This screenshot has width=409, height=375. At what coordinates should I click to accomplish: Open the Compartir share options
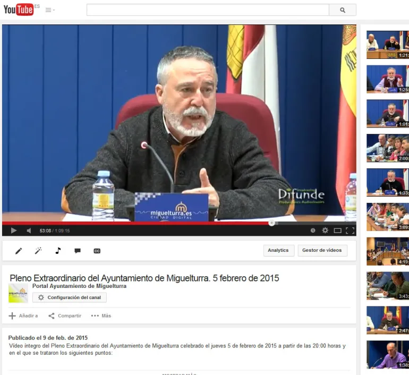tap(65, 316)
